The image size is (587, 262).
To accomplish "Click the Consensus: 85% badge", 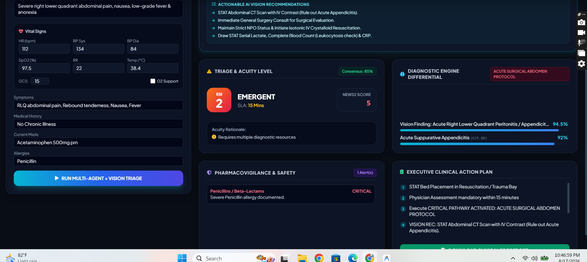I will point(357,71).
